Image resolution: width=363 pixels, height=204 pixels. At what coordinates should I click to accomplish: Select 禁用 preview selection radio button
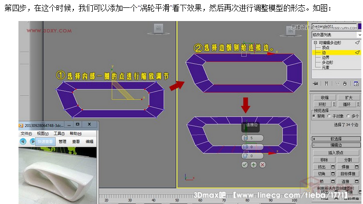[x=314, y=116]
